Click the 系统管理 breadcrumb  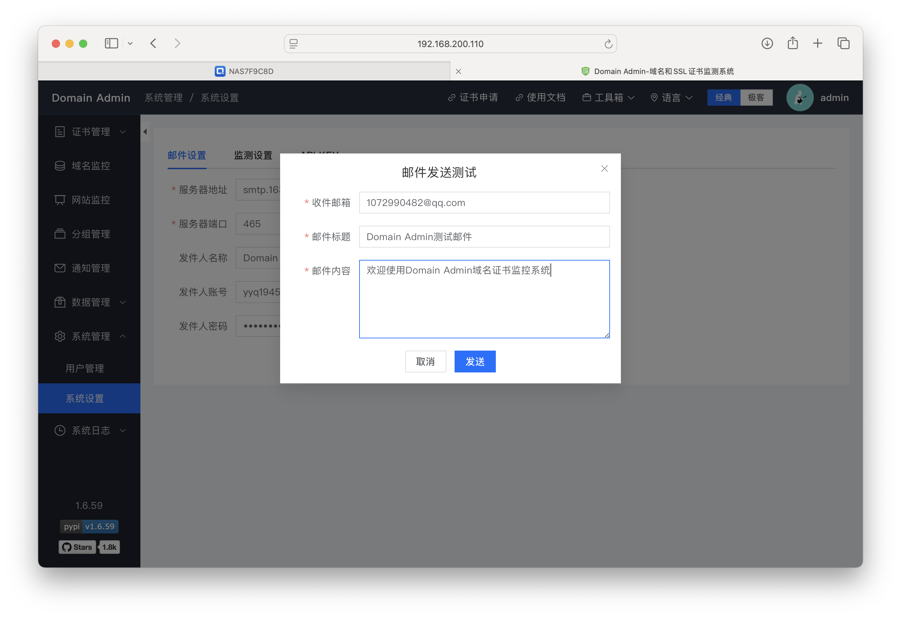click(x=164, y=98)
